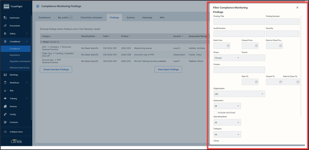Click the Risk icon in sidebar

[x=5, y=91]
